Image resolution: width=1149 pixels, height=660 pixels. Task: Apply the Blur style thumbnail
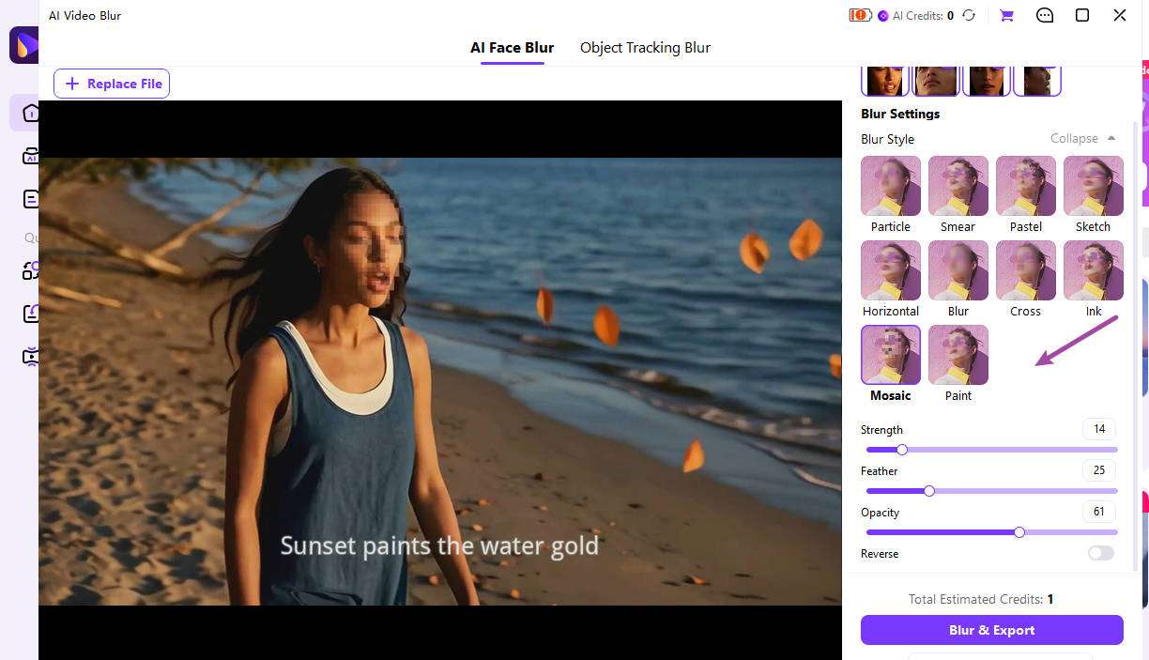click(x=958, y=270)
